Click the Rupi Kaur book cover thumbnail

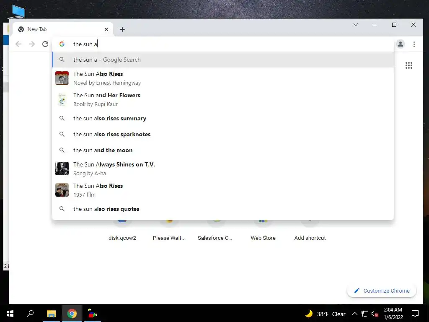coord(62,99)
